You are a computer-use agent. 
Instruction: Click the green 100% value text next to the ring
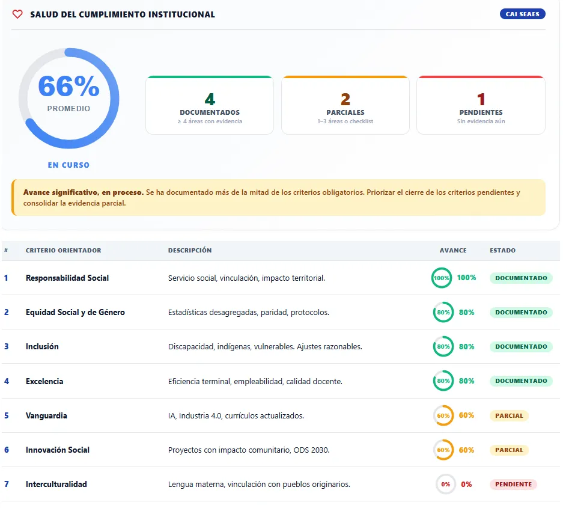(x=466, y=278)
